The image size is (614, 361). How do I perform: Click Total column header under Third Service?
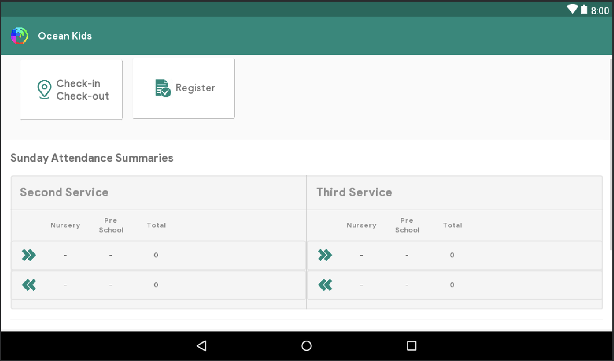coord(453,225)
